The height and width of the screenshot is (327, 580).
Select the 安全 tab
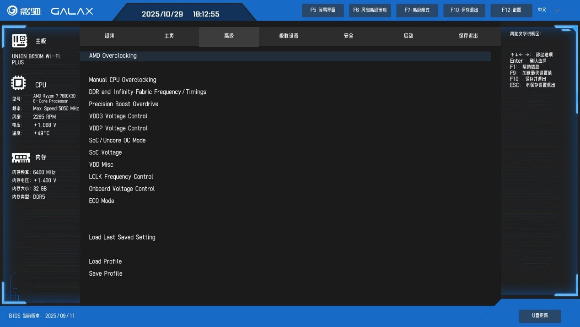pos(349,36)
